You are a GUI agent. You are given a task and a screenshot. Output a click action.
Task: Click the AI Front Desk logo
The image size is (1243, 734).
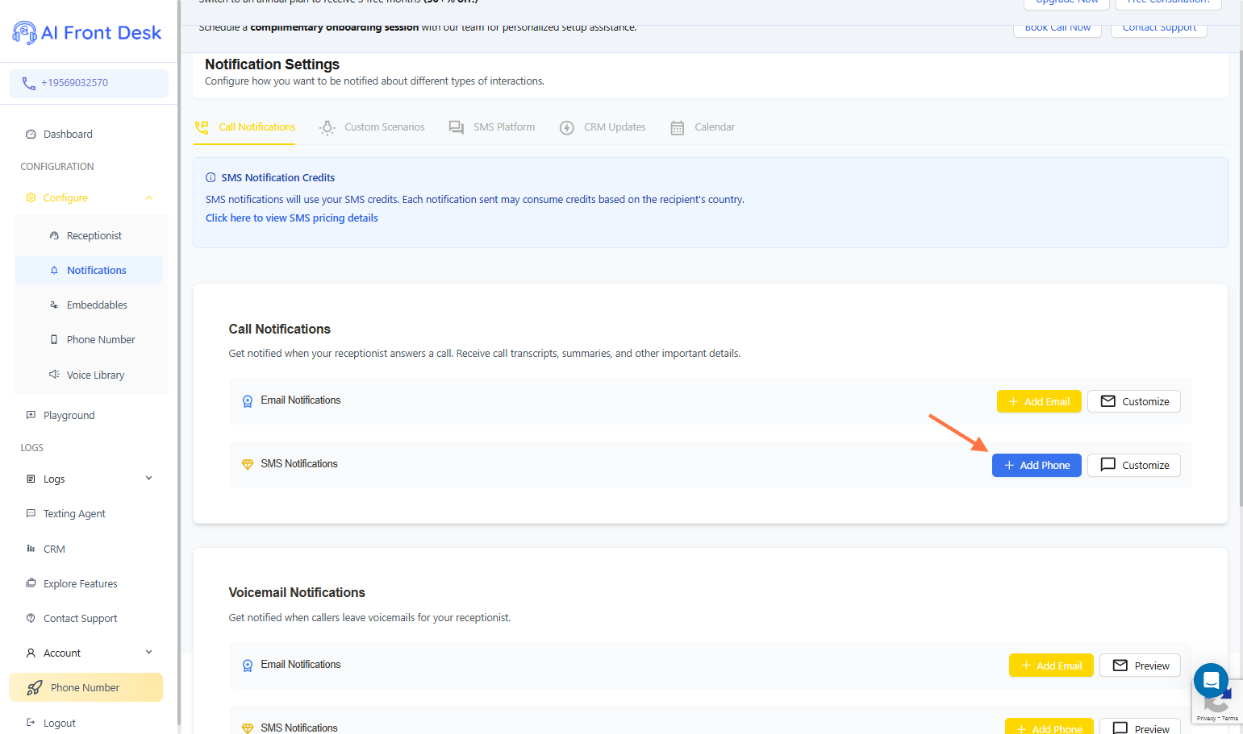[87, 32]
